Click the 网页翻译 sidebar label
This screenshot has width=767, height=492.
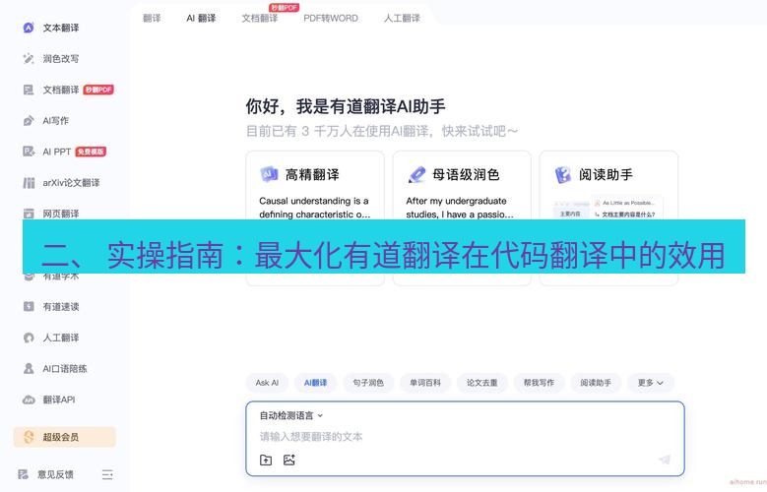click(x=61, y=214)
